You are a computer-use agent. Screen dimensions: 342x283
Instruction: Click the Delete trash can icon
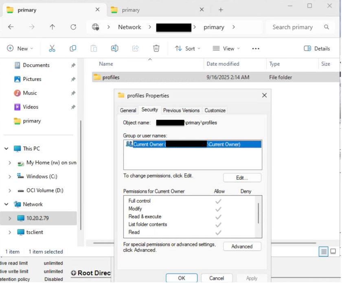tap(156, 49)
